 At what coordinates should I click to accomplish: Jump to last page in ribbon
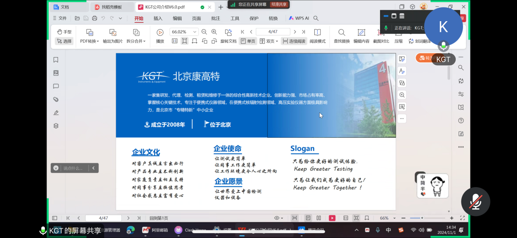coord(303,32)
